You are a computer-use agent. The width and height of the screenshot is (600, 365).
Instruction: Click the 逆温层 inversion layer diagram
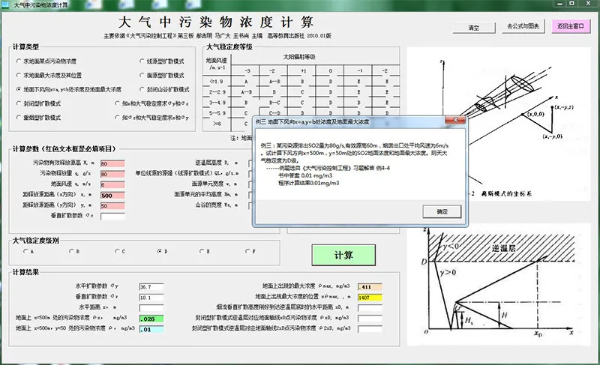pos(499,285)
